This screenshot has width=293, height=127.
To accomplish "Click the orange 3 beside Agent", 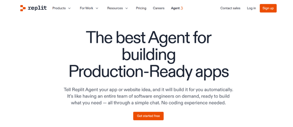I will click(182, 8).
